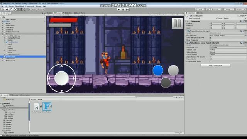This screenshot has height=139, width=247.
Task: Toggle the Center pivot mode button
Action: [x=32, y=10]
